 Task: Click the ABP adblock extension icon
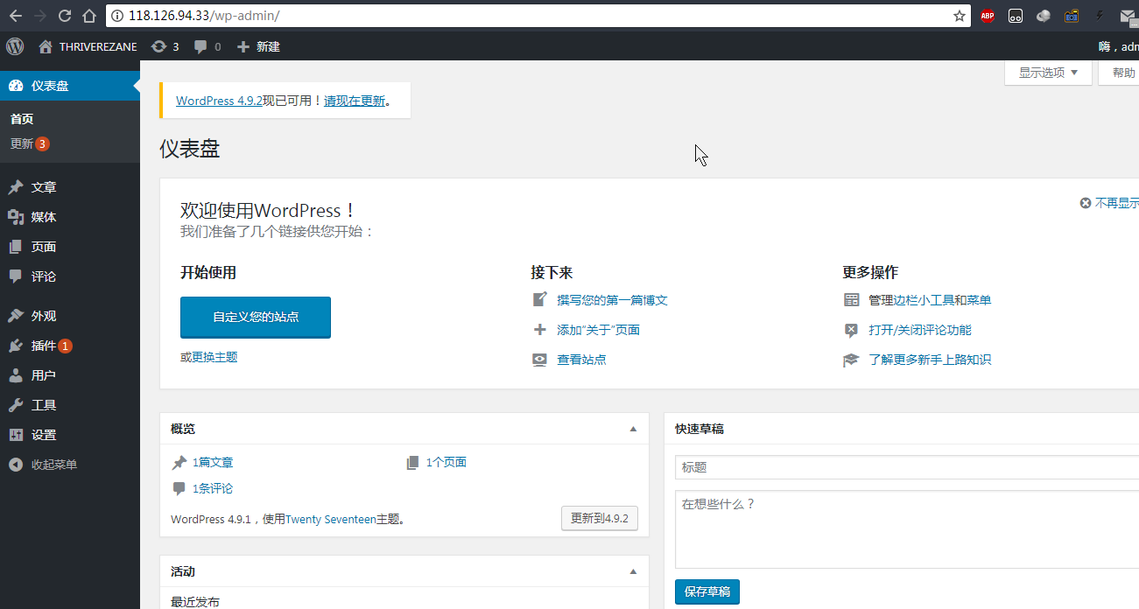[988, 16]
